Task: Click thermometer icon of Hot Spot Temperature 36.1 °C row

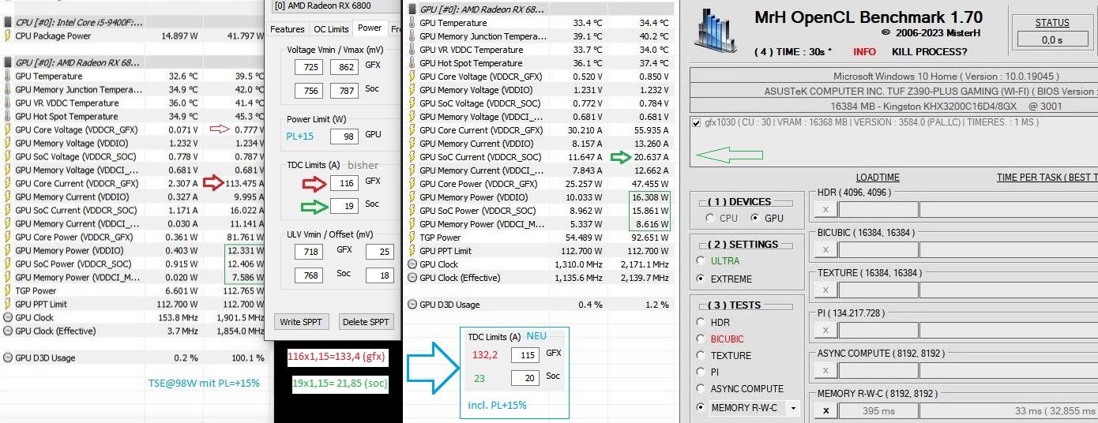Action: [x=412, y=63]
